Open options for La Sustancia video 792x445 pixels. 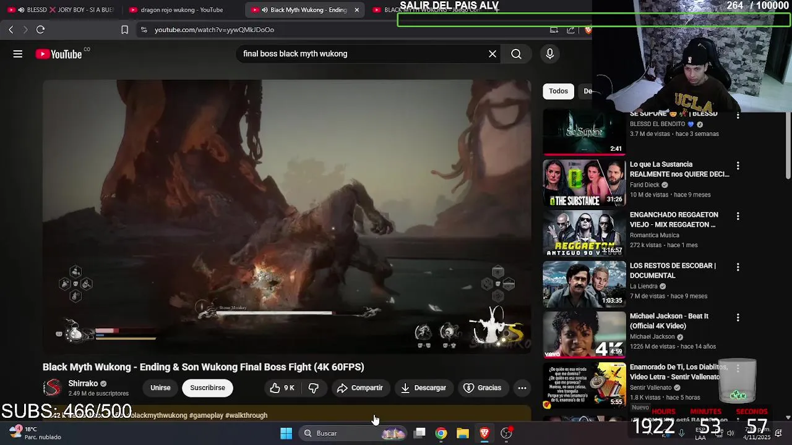click(x=738, y=166)
